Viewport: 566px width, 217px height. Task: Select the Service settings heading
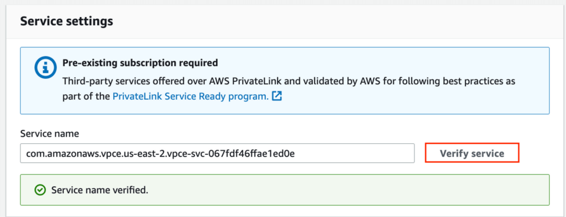click(x=66, y=21)
